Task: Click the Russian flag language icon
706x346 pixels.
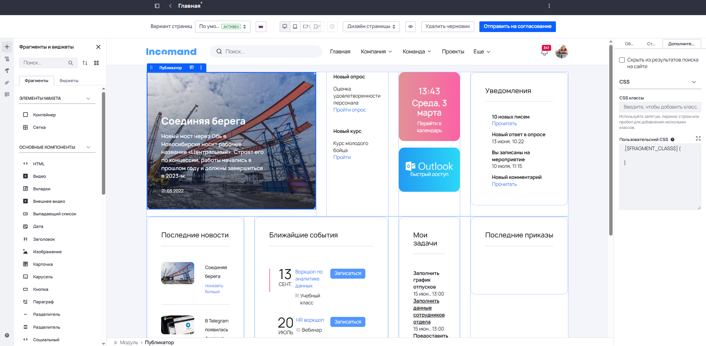Action: [x=261, y=27]
